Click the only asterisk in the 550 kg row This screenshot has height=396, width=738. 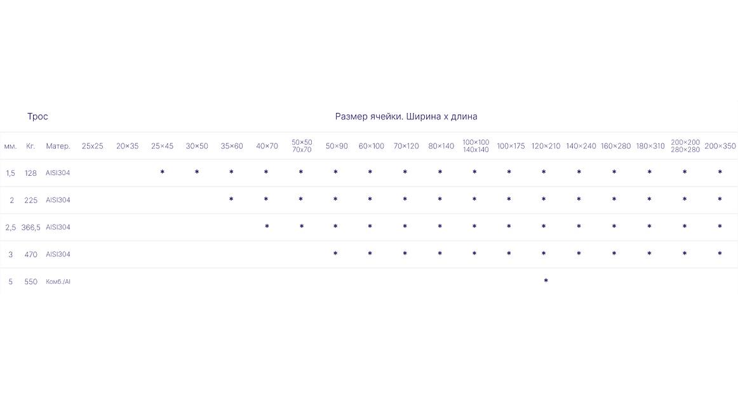(x=546, y=281)
